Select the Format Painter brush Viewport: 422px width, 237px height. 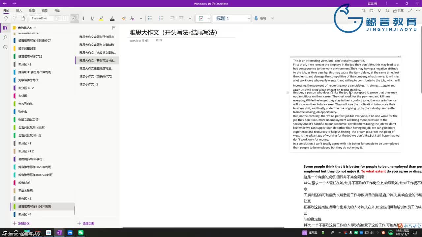123,18
